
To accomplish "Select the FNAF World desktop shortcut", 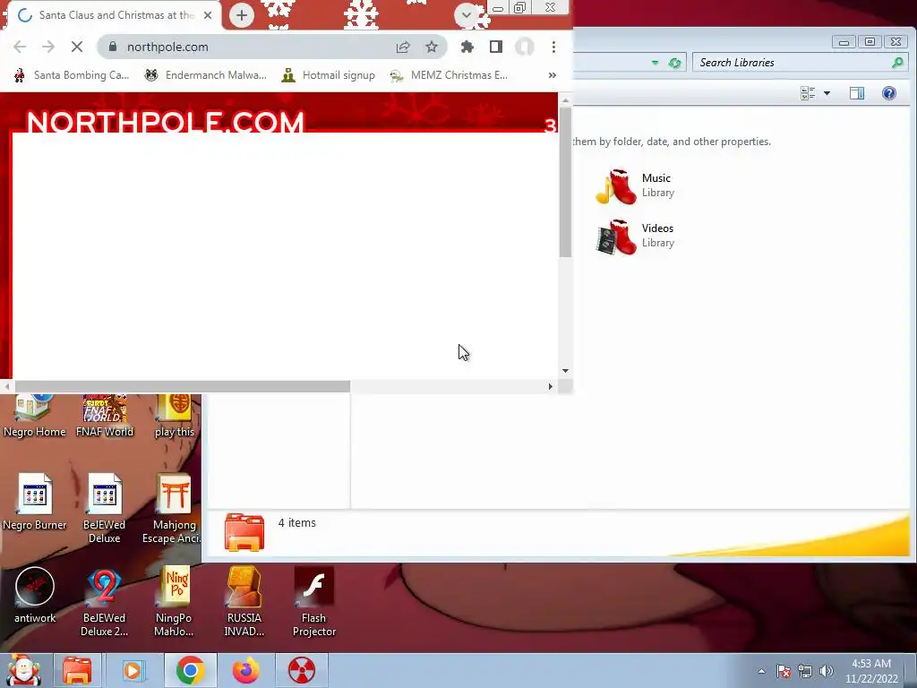I will (x=104, y=417).
